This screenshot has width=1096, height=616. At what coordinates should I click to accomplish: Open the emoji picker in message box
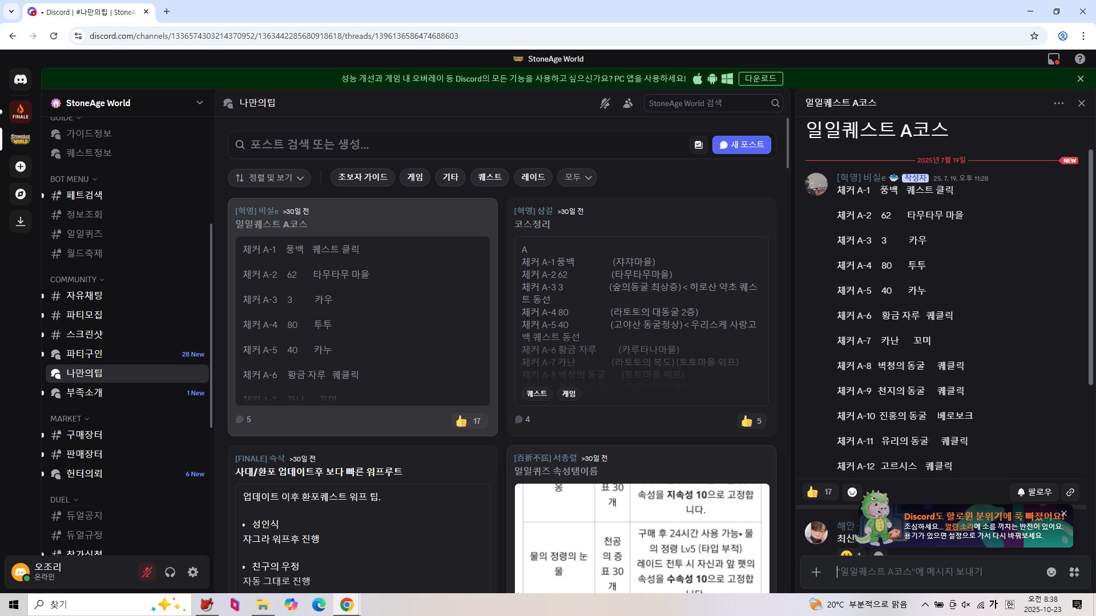pos(1051,572)
